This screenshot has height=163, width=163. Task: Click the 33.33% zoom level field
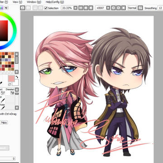coord(67,8)
